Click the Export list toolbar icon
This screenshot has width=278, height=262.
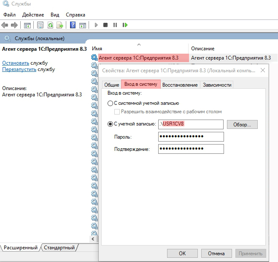point(60,25)
